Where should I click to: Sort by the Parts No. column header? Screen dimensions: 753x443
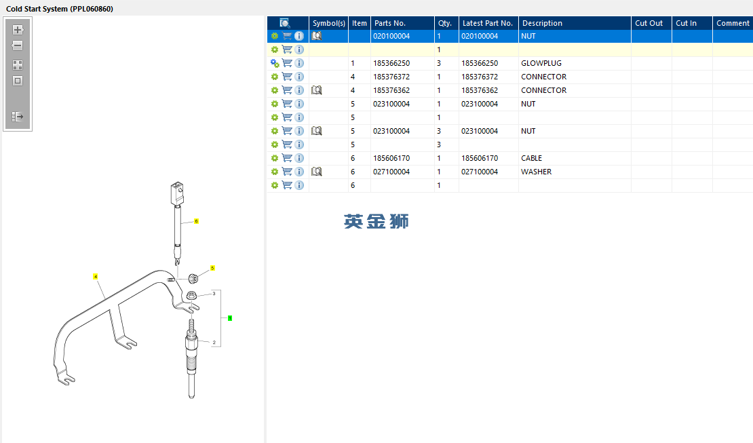402,23
